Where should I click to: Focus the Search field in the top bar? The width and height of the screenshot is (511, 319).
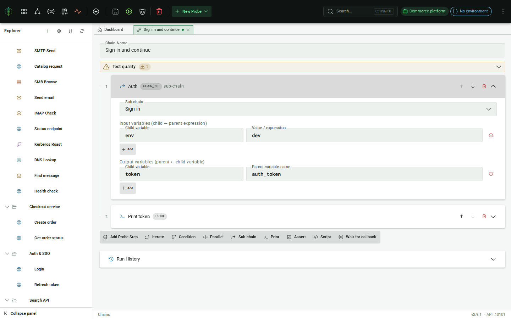[x=361, y=11]
